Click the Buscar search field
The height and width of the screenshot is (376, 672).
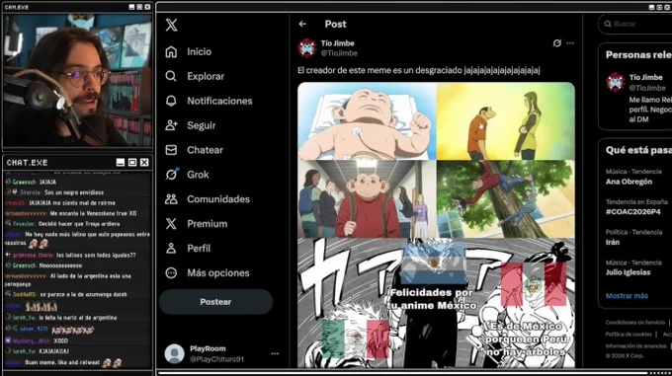[635, 24]
